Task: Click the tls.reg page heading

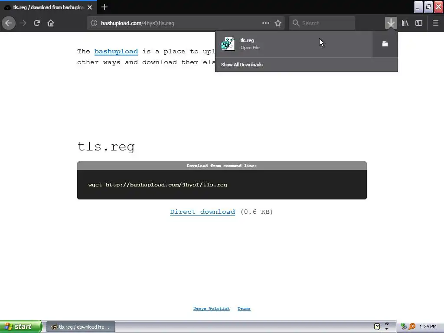Action: [x=106, y=147]
